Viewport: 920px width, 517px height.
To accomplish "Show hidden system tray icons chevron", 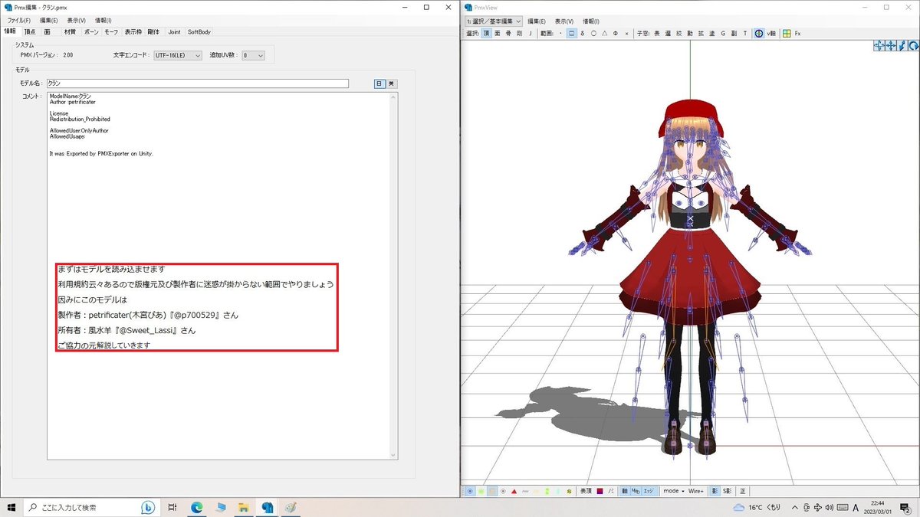I will 795,507.
